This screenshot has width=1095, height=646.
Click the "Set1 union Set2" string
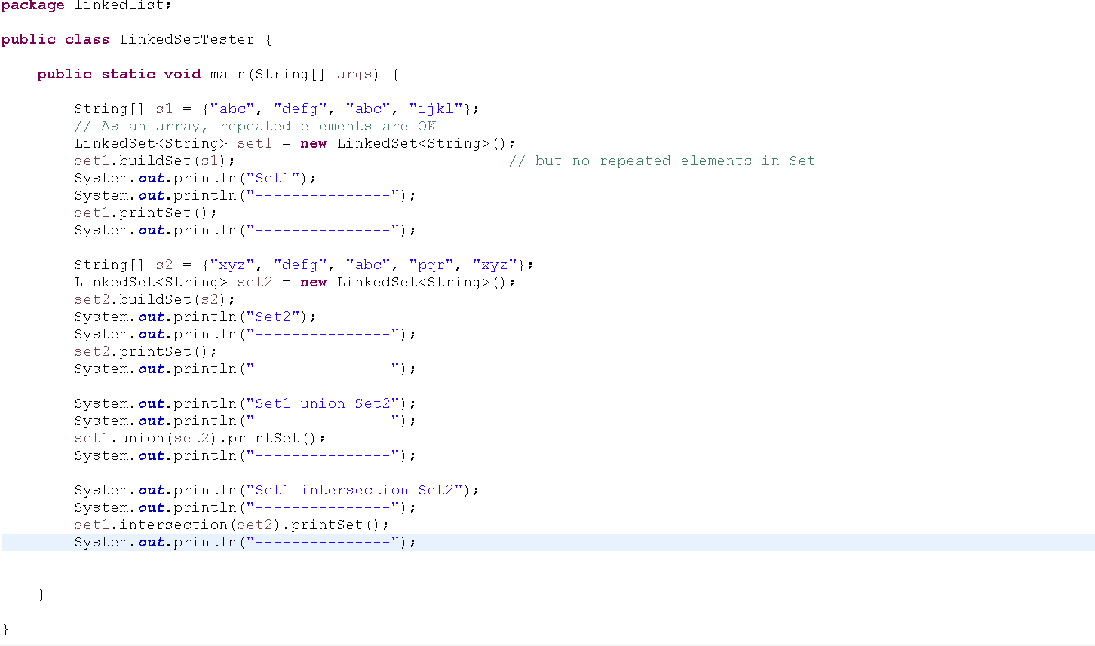tap(322, 403)
